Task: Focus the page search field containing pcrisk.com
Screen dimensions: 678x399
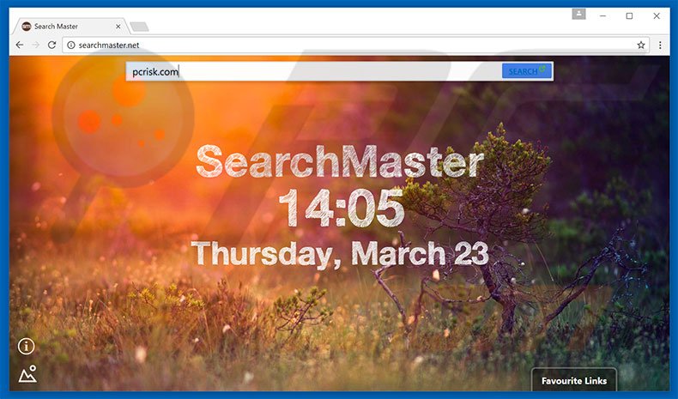Action: click(313, 71)
